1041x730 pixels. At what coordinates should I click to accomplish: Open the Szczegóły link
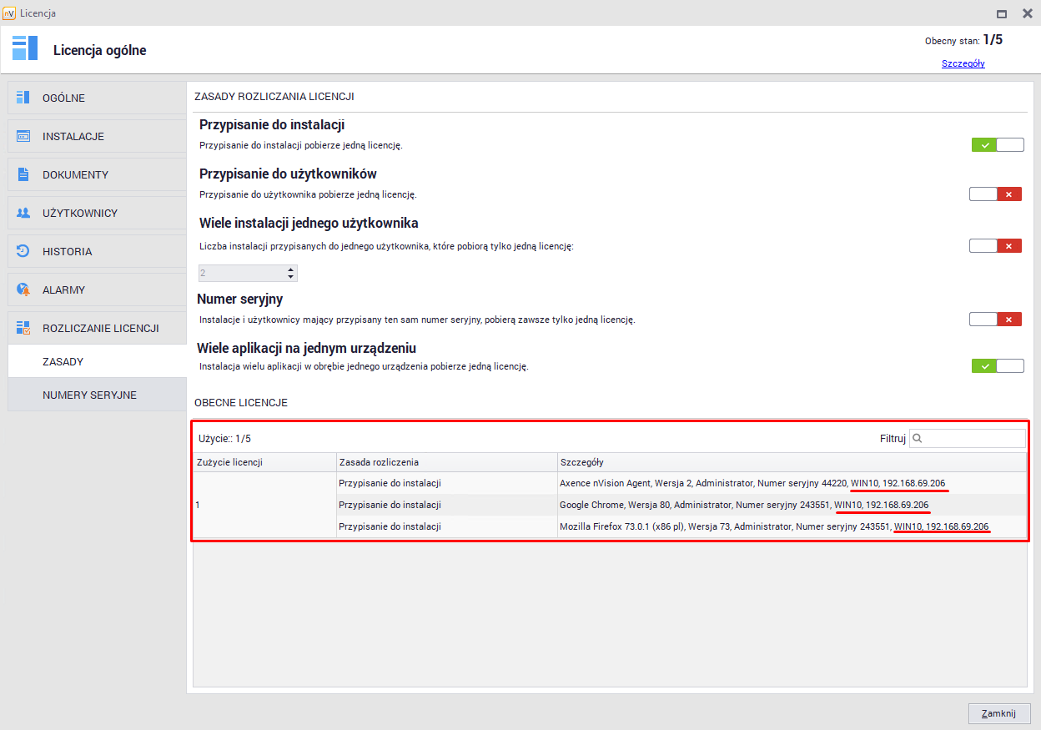coord(963,63)
